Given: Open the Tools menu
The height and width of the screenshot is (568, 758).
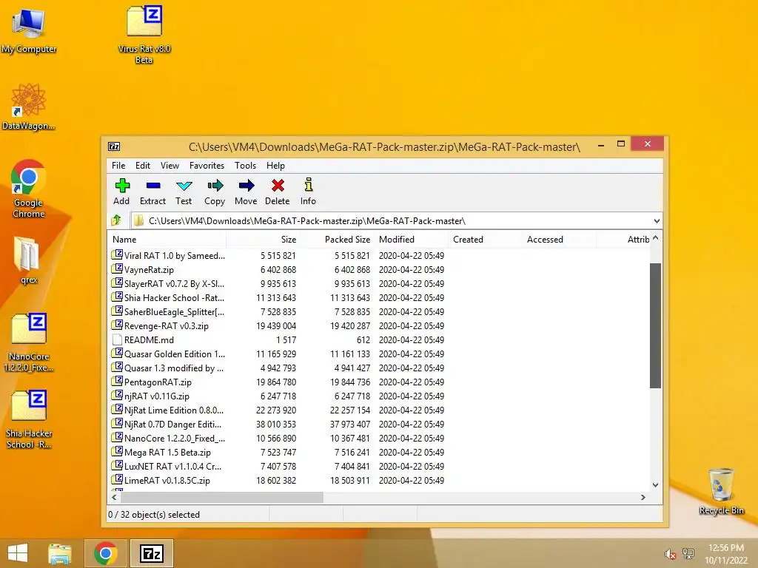Looking at the screenshot, I should click(245, 165).
